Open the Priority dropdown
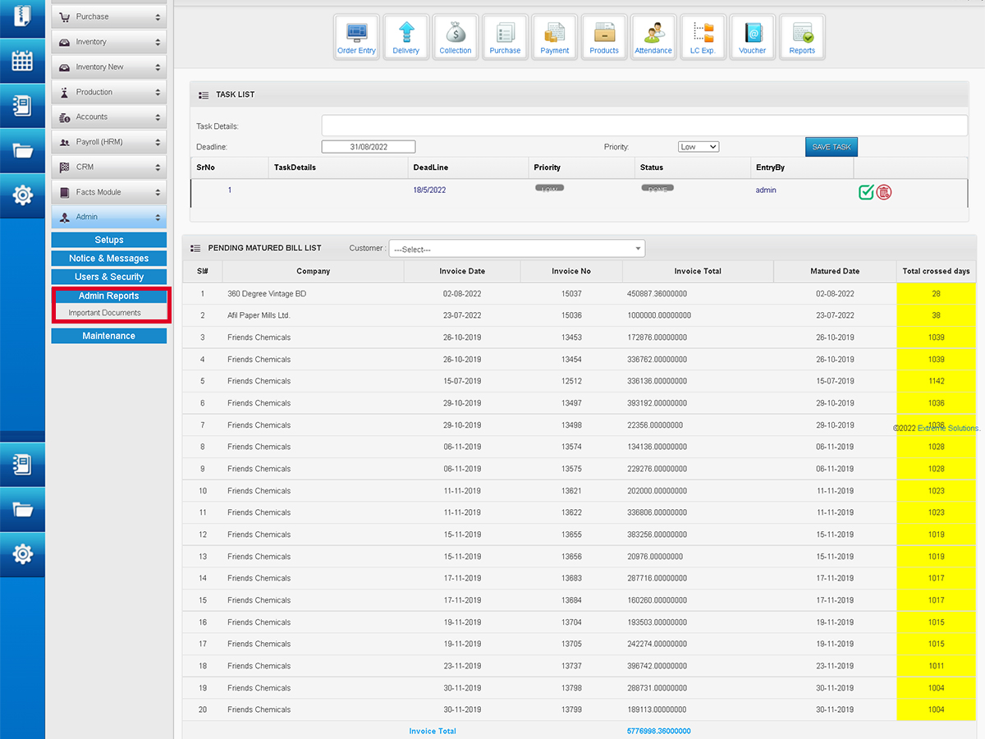Image resolution: width=985 pixels, height=739 pixels. tap(699, 147)
